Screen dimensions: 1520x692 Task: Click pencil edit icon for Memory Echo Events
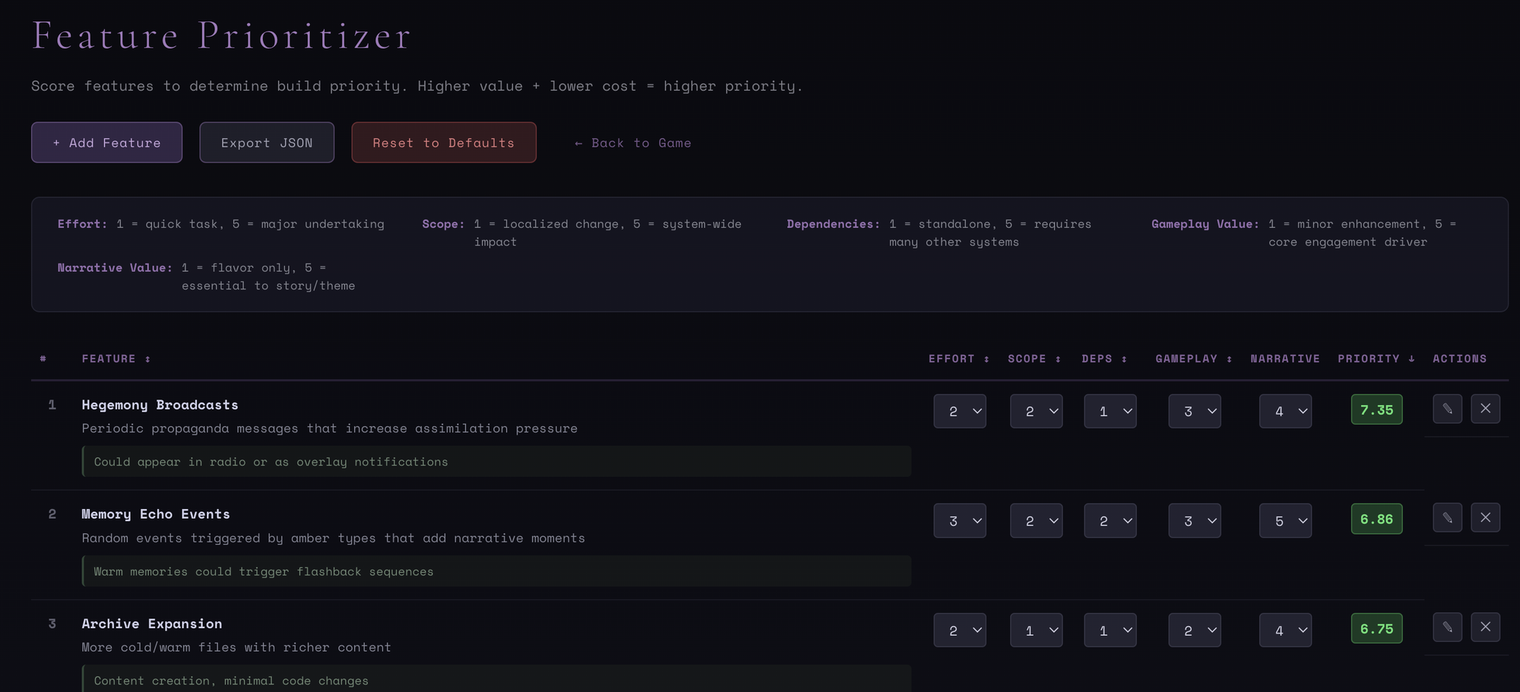click(1447, 518)
